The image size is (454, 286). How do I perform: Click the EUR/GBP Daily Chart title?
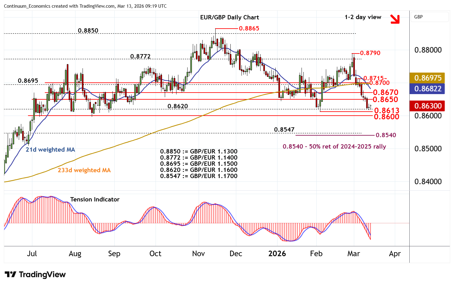[x=229, y=18]
